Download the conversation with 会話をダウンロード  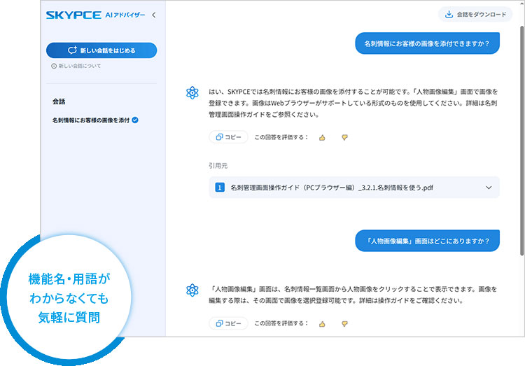click(x=475, y=15)
